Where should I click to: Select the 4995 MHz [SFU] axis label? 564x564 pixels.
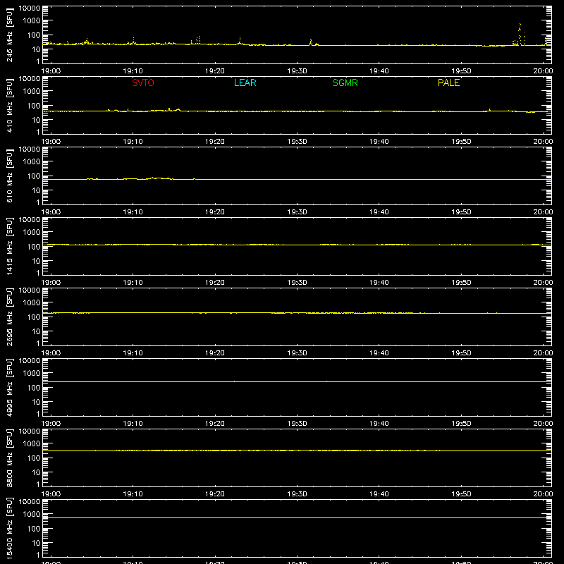[x=10, y=387]
